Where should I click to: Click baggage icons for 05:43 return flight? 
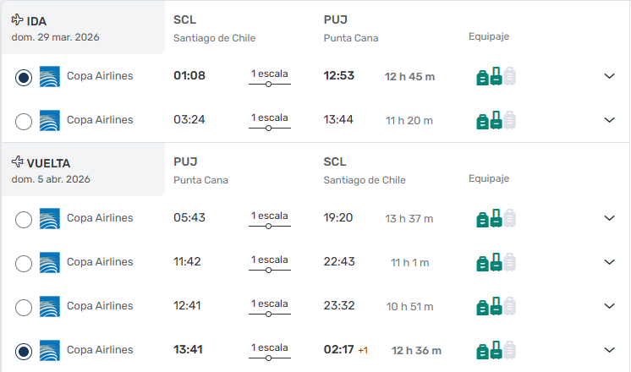click(x=496, y=219)
